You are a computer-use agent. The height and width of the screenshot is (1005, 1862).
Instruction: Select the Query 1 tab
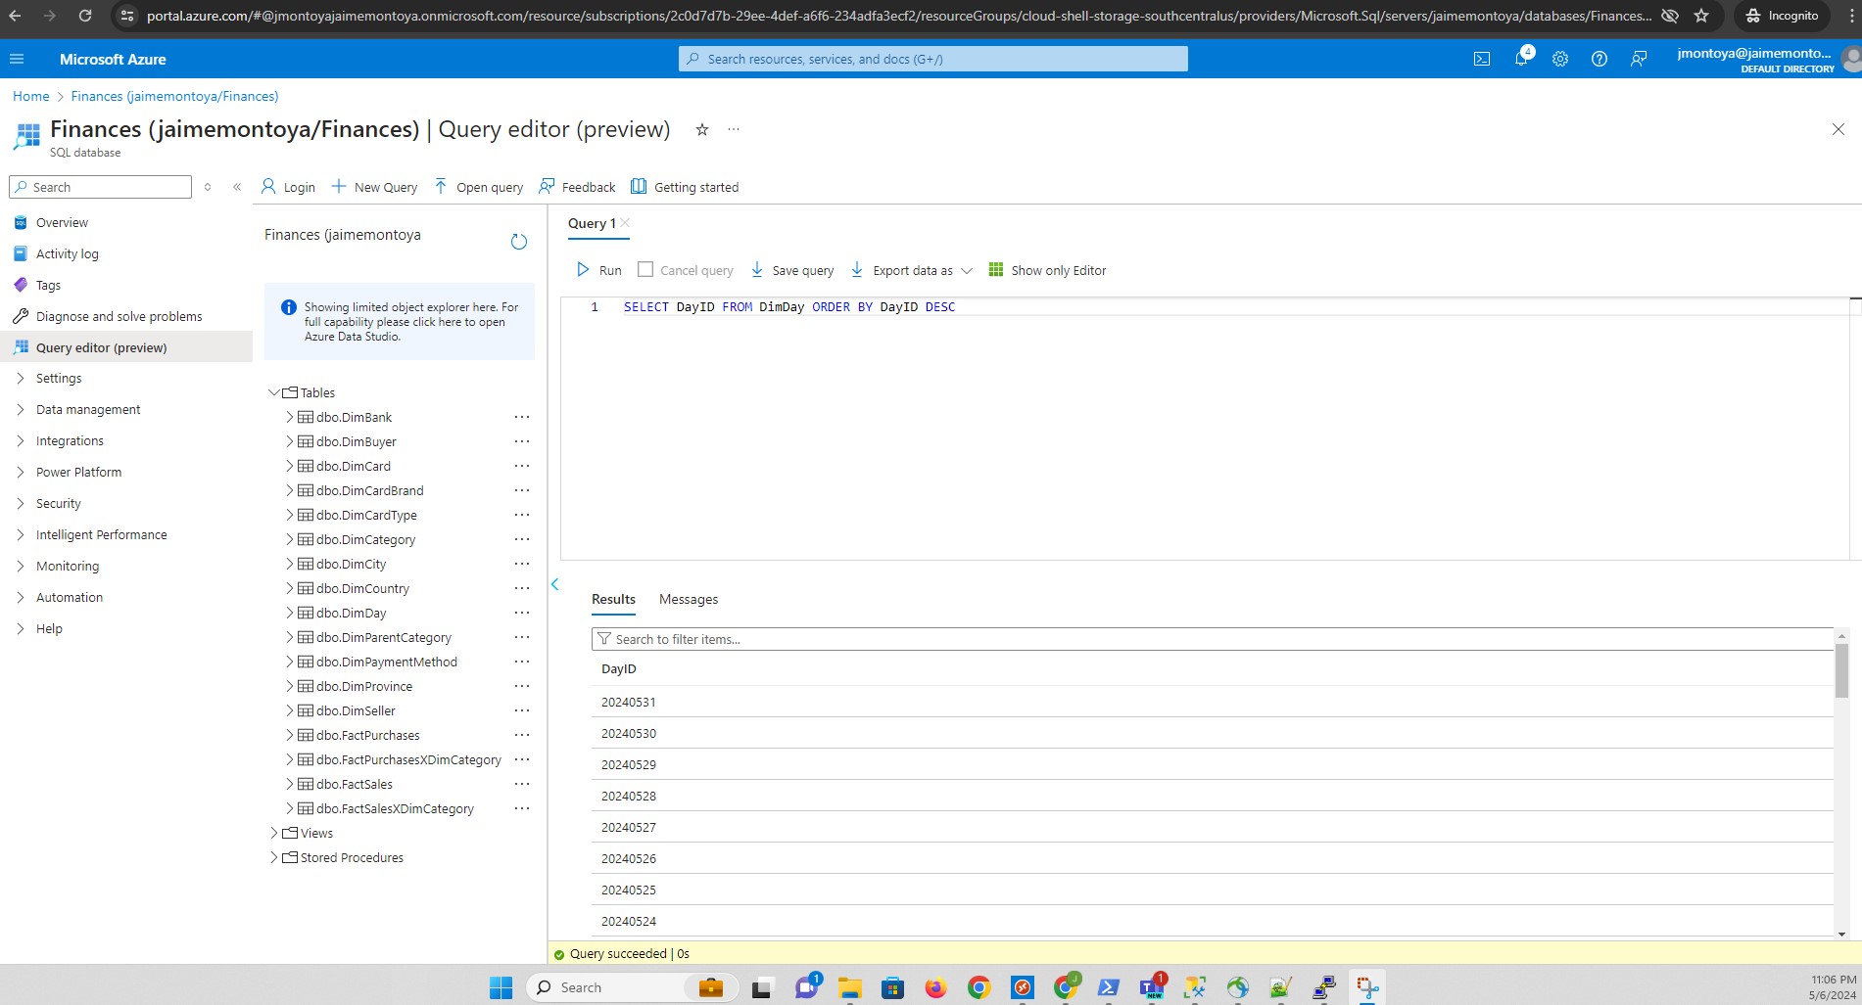(592, 223)
